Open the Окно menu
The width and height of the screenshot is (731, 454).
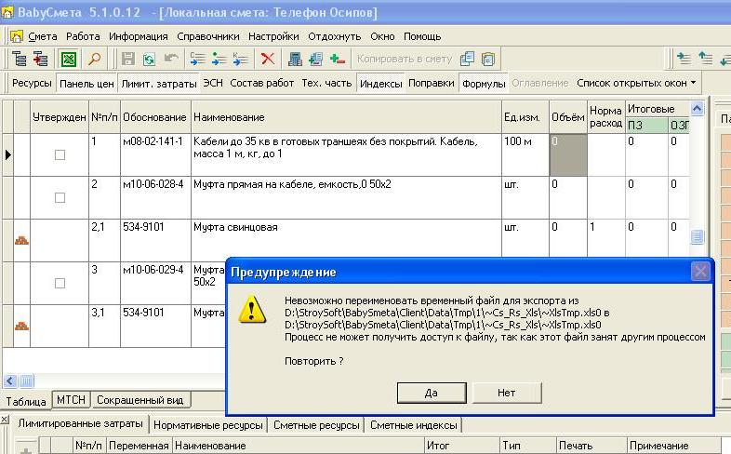point(383,36)
